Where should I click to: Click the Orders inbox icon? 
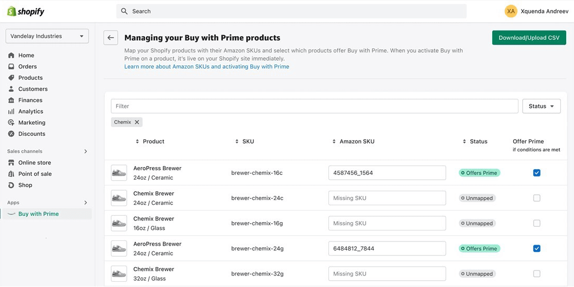[12, 67]
